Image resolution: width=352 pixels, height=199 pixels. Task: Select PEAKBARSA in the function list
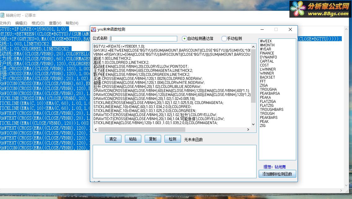pyautogui.click(x=270, y=93)
